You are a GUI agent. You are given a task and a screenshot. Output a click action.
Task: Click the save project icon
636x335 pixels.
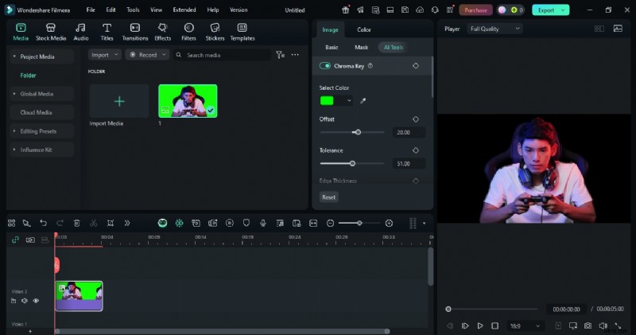point(405,10)
